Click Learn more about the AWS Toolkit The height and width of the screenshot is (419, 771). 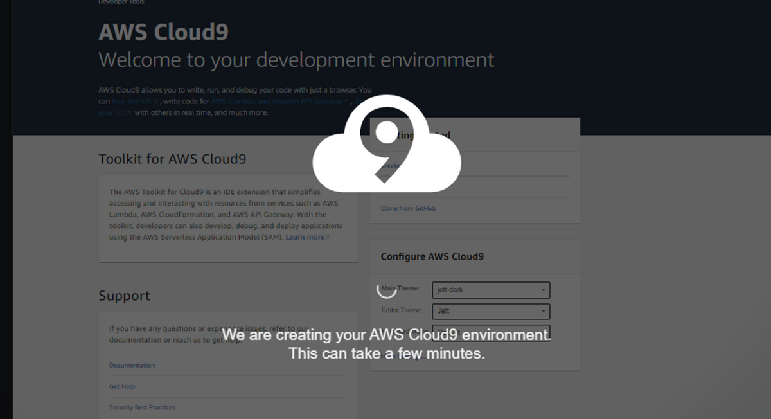[308, 237]
